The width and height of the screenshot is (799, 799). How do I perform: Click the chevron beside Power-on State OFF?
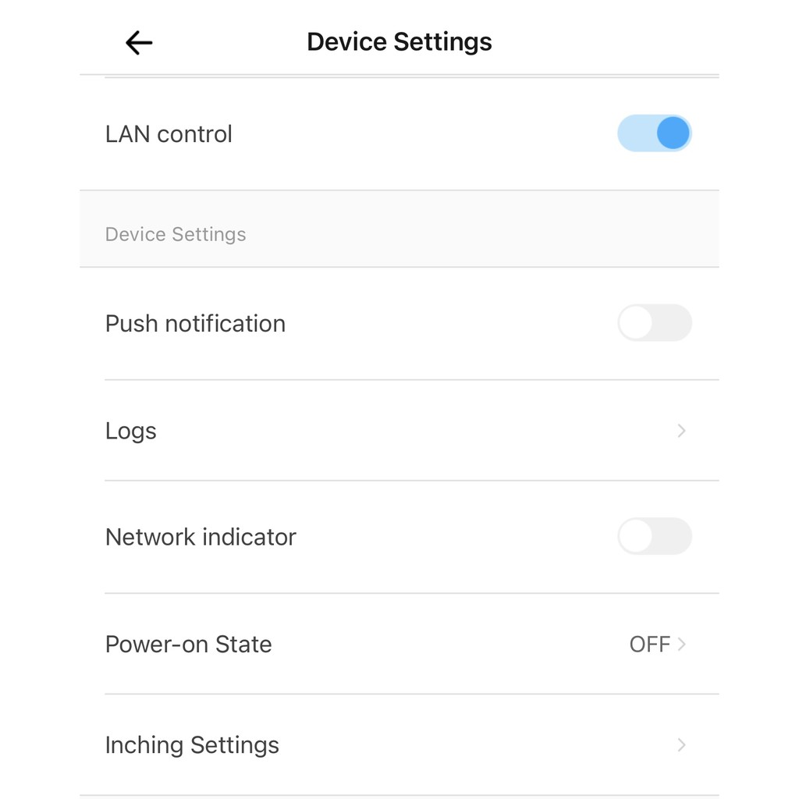coord(682,645)
